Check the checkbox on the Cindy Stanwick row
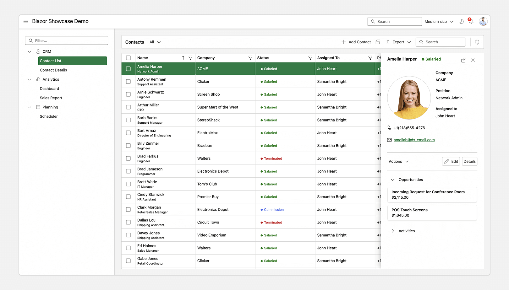 (128, 197)
